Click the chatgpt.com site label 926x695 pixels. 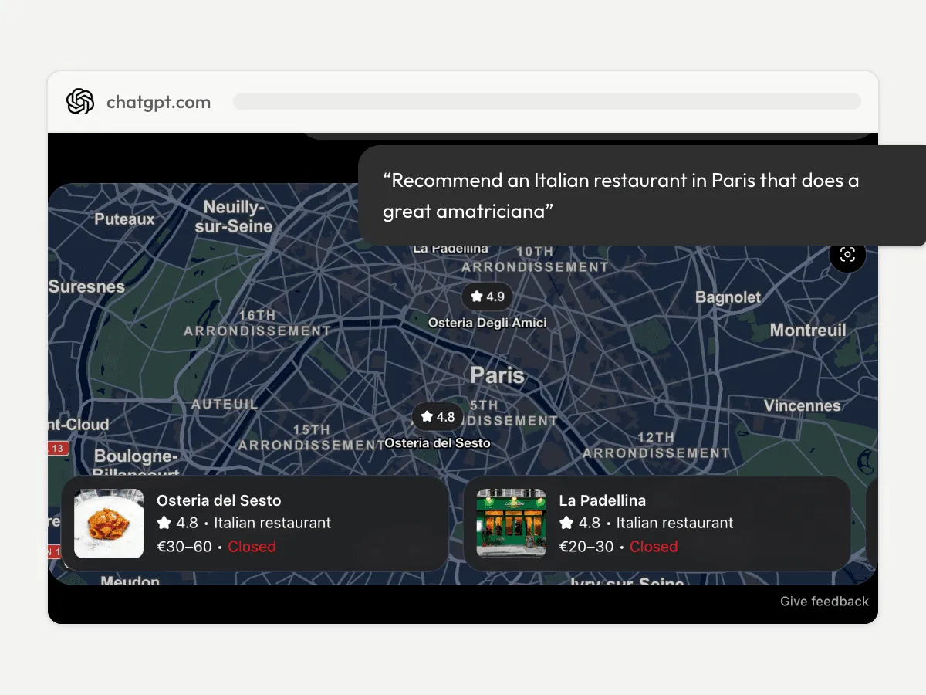pos(158,102)
